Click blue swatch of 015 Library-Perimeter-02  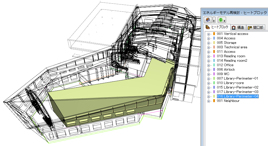214,87
